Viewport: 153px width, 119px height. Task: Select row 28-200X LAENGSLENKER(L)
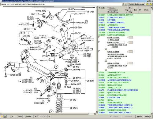[x=124, y=35]
